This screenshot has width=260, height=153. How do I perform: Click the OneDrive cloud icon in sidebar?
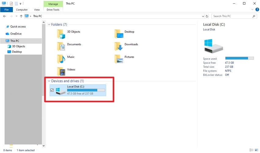(7, 34)
